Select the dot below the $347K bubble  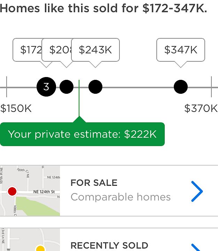pyautogui.click(x=180, y=87)
